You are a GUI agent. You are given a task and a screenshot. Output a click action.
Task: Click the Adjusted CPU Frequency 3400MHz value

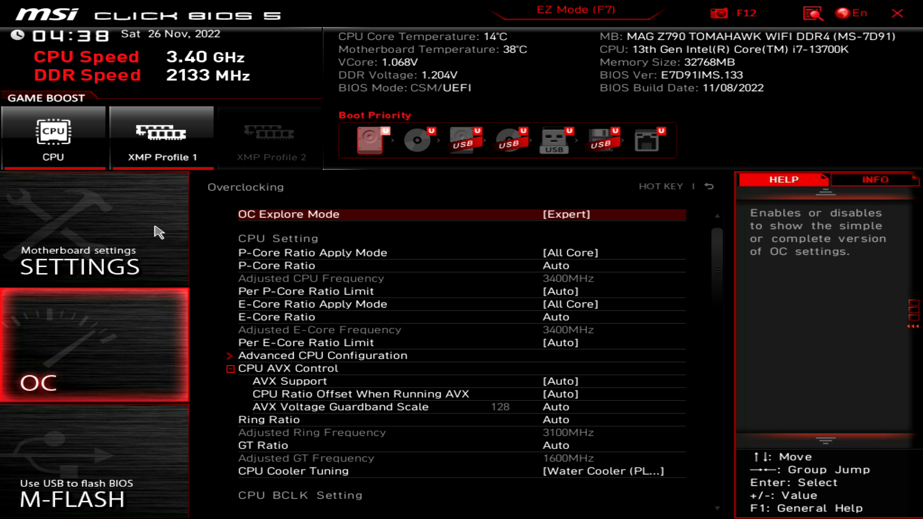568,279
